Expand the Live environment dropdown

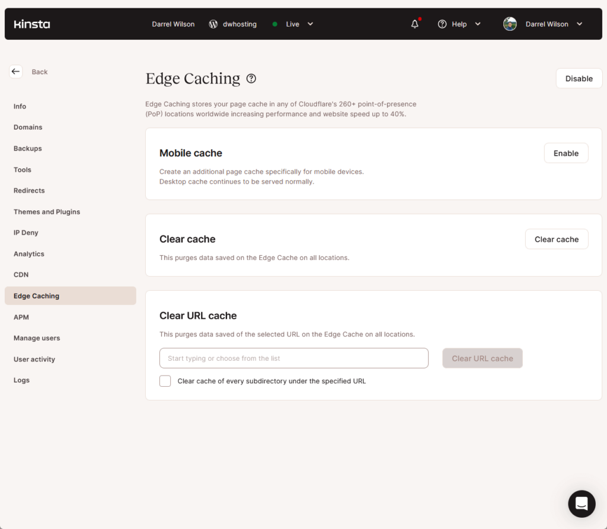click(310, 24)
